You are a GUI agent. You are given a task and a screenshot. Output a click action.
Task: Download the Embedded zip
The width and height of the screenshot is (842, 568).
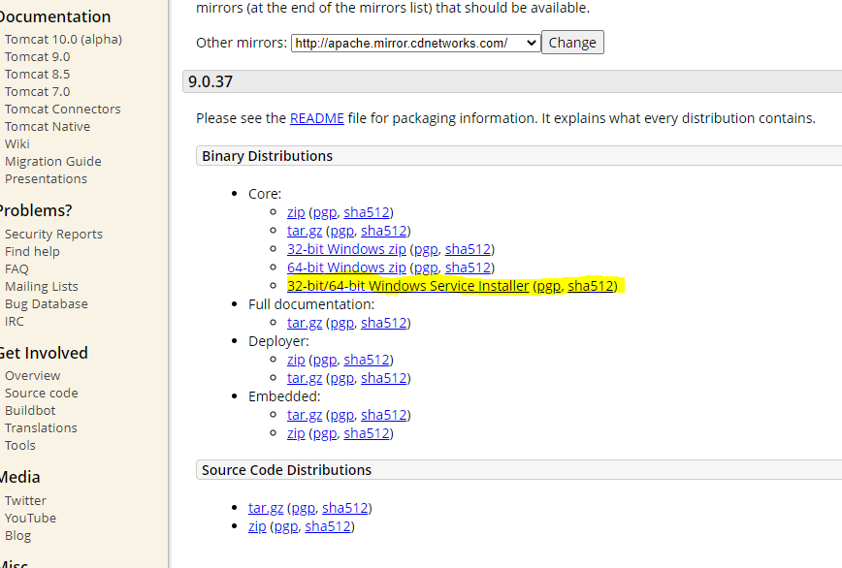point(296,433)
